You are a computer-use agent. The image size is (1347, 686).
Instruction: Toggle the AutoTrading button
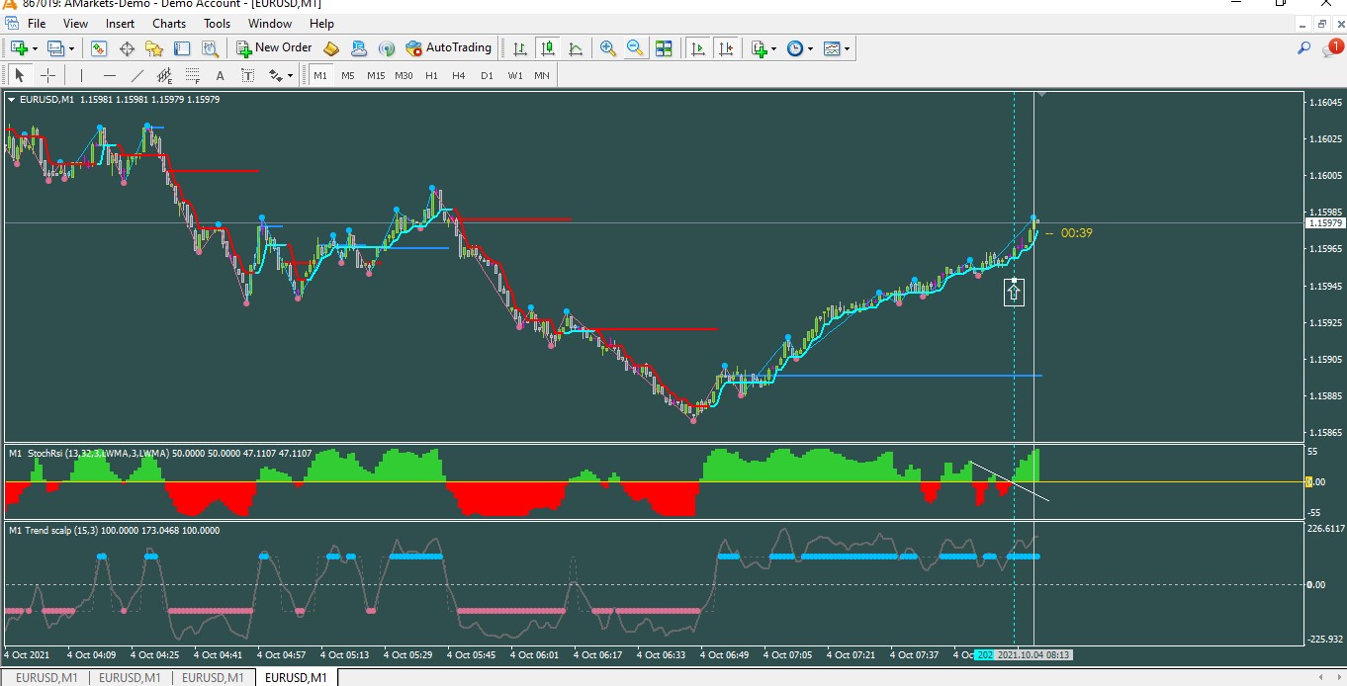point(448,47)
